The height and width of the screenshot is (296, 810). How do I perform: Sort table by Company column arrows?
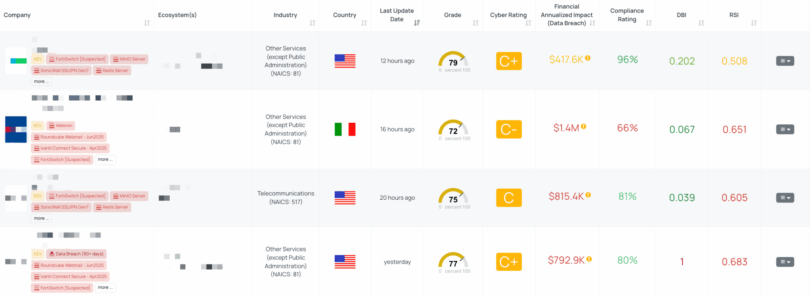pos(147,23)
